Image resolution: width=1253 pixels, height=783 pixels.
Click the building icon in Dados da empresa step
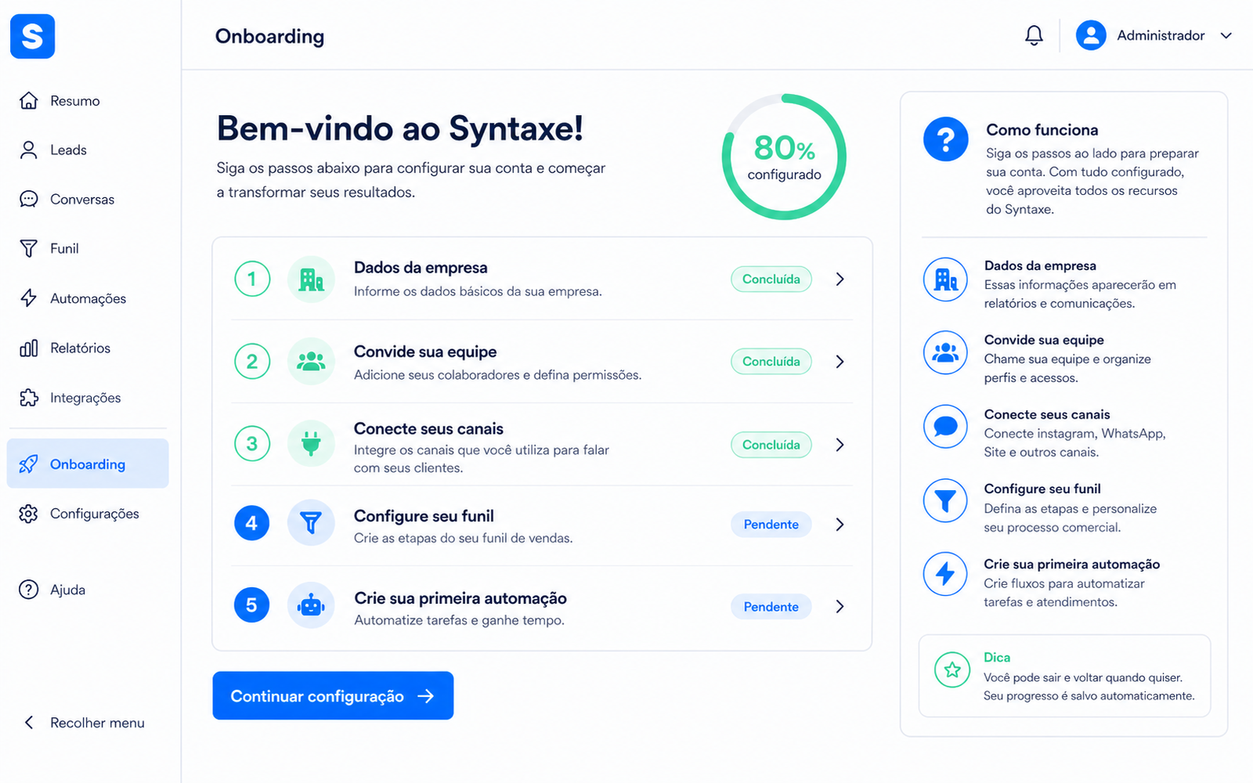[311, 279]
